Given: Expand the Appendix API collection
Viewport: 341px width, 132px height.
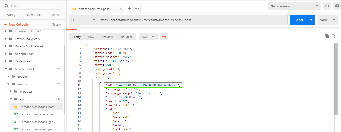Looking at the screenshot, I should point(6,54).
